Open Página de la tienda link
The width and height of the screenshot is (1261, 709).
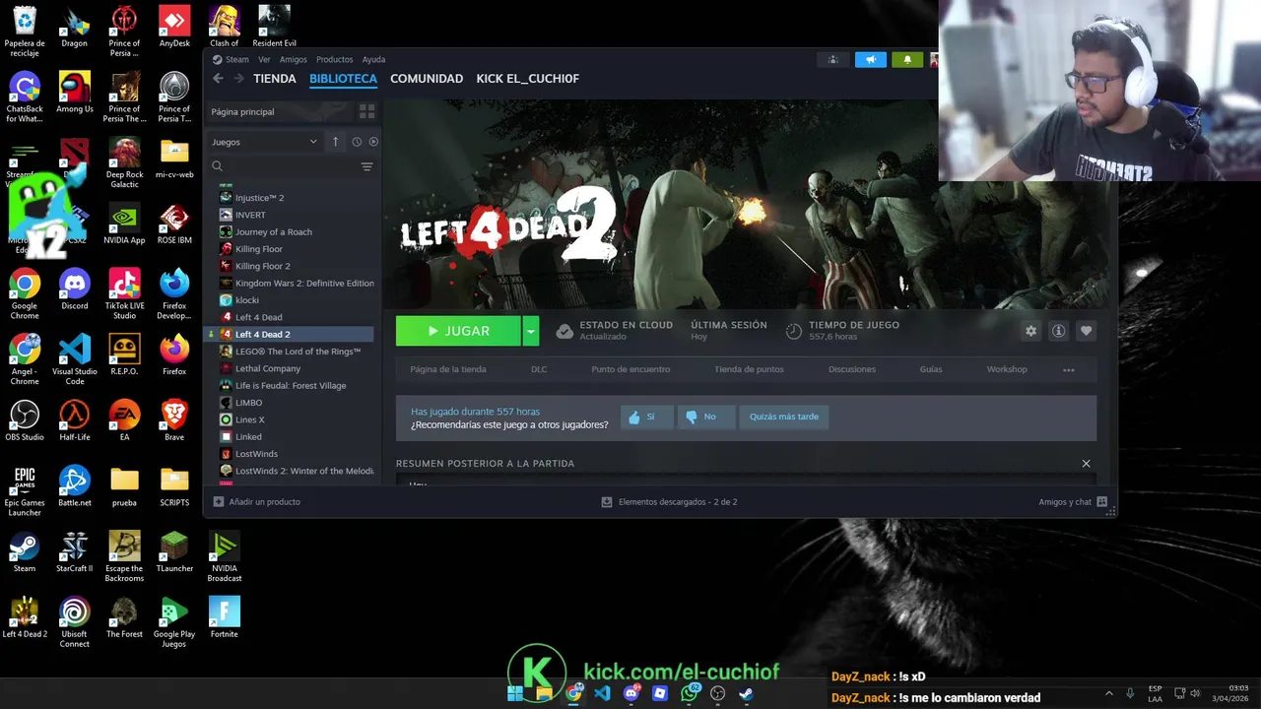click(x=448, y=369)
